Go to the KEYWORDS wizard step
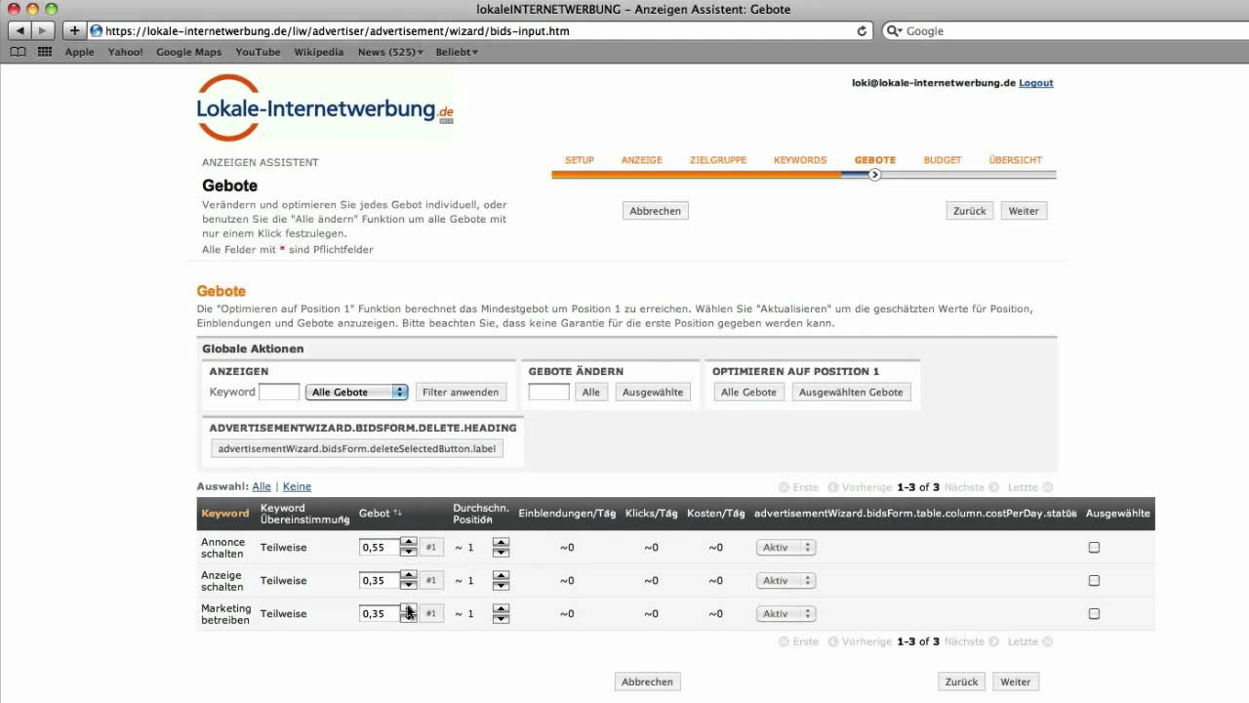The image size is (1249, 703). coord(800,160)
